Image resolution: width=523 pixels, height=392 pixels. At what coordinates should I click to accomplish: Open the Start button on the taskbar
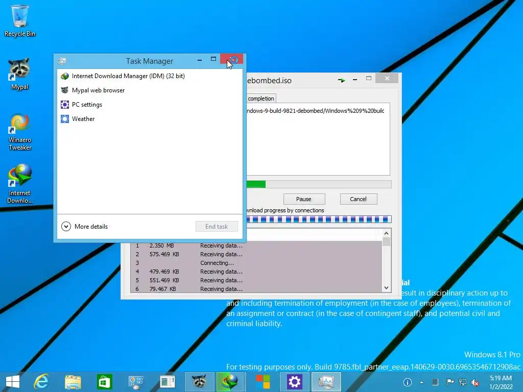click(13, 382)
